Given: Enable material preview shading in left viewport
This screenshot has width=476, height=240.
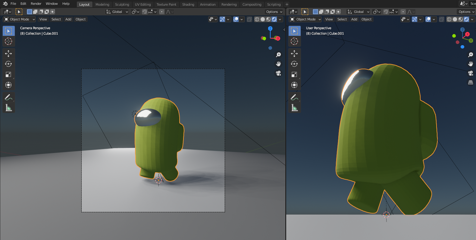Looking at the screenshot, I should [268, 19].
